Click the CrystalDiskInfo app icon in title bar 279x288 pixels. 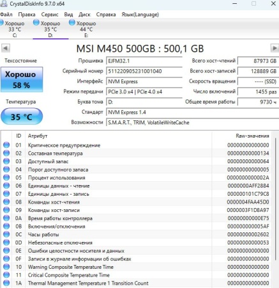tap(4, 3)
